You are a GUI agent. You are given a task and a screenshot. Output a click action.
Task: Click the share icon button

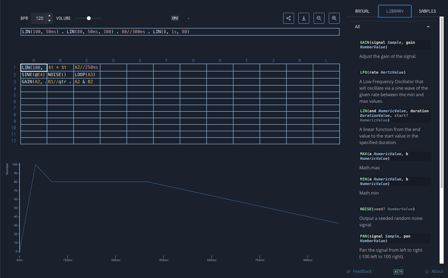click(288, 18)
